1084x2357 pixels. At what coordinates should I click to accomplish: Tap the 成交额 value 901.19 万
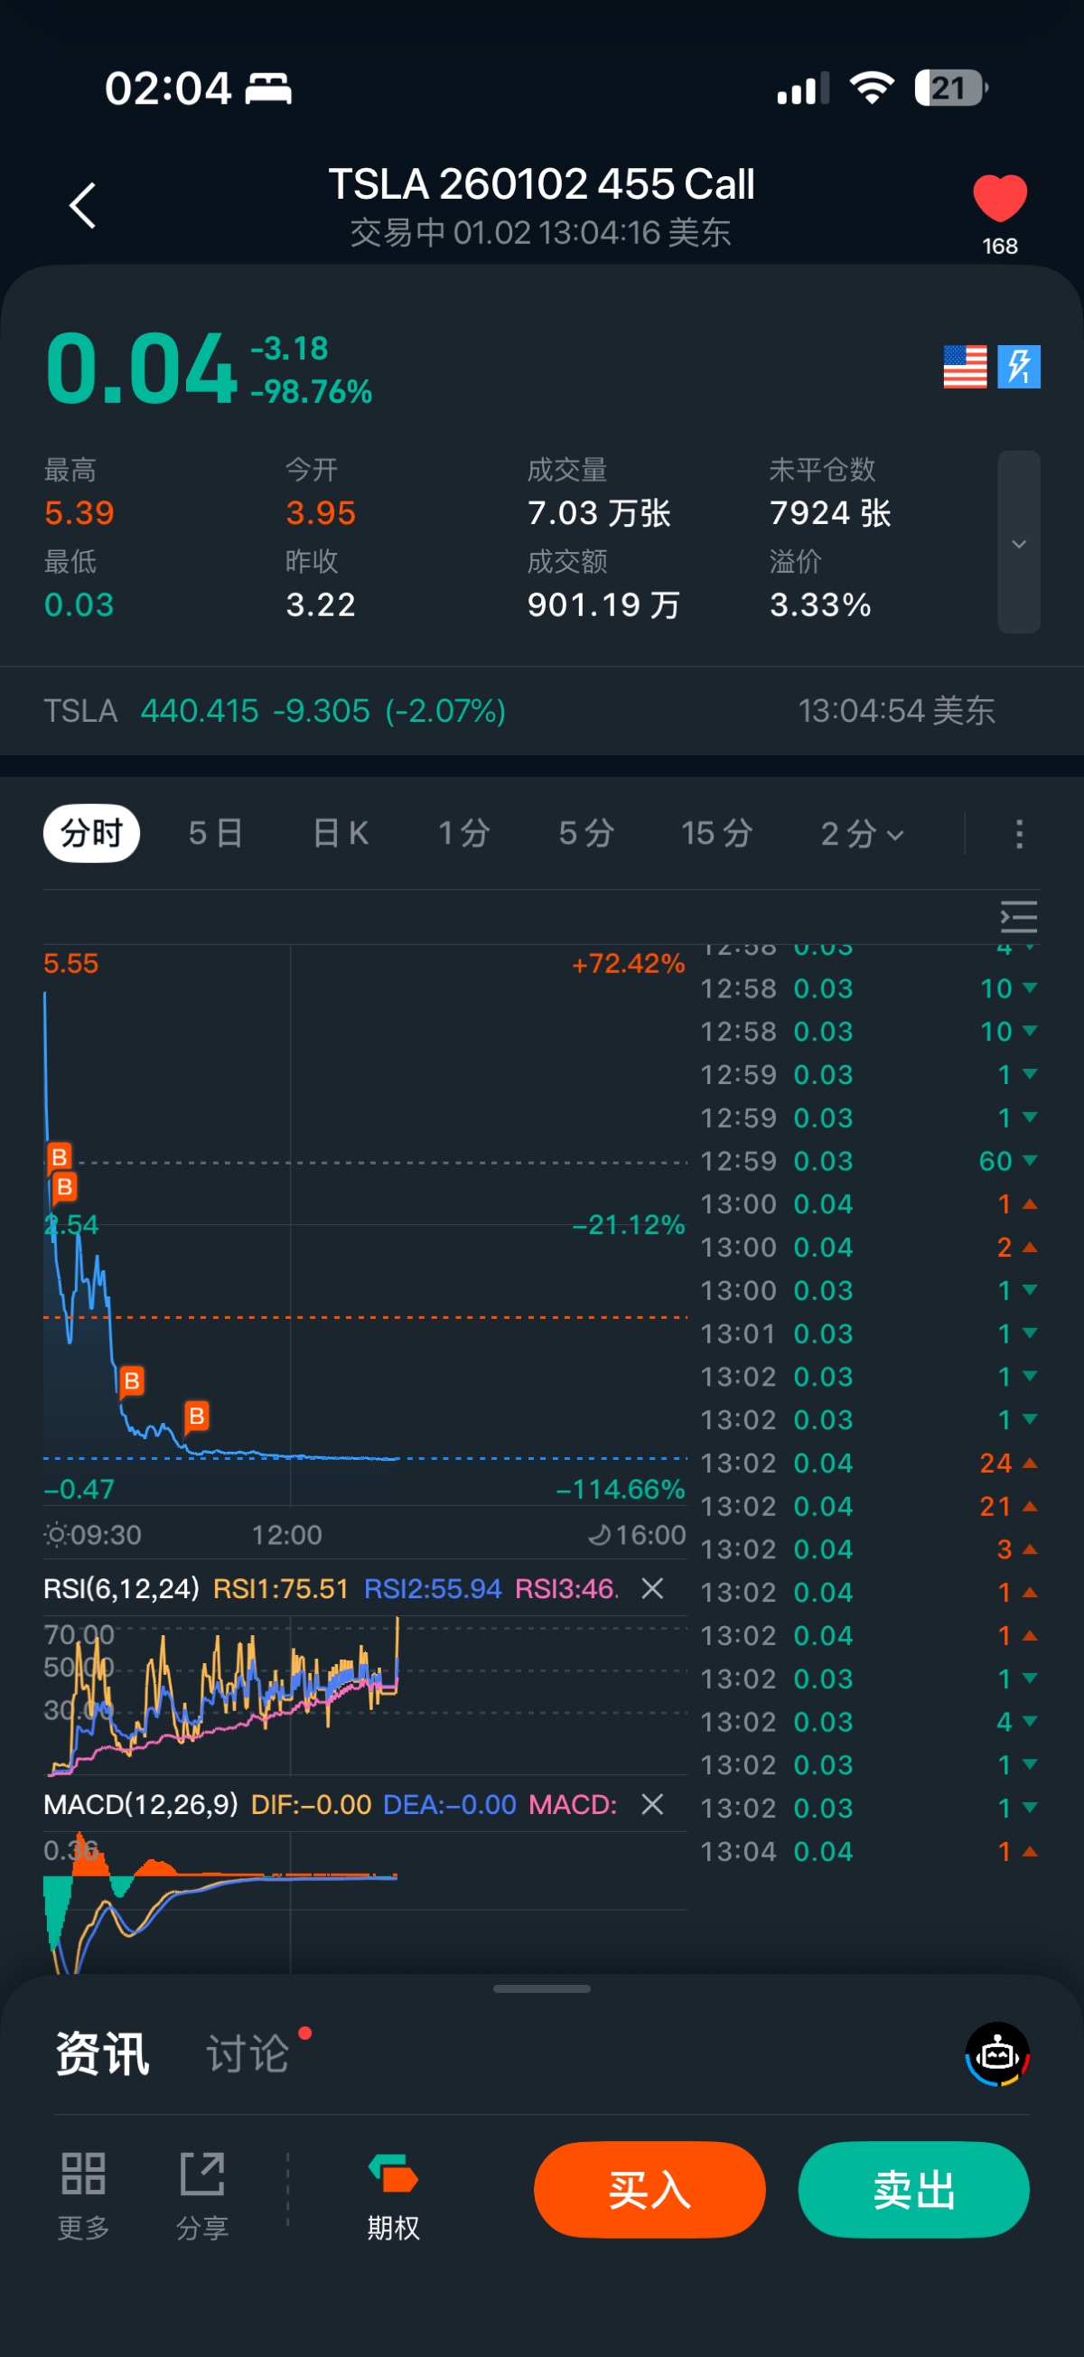tap(603, 604)
